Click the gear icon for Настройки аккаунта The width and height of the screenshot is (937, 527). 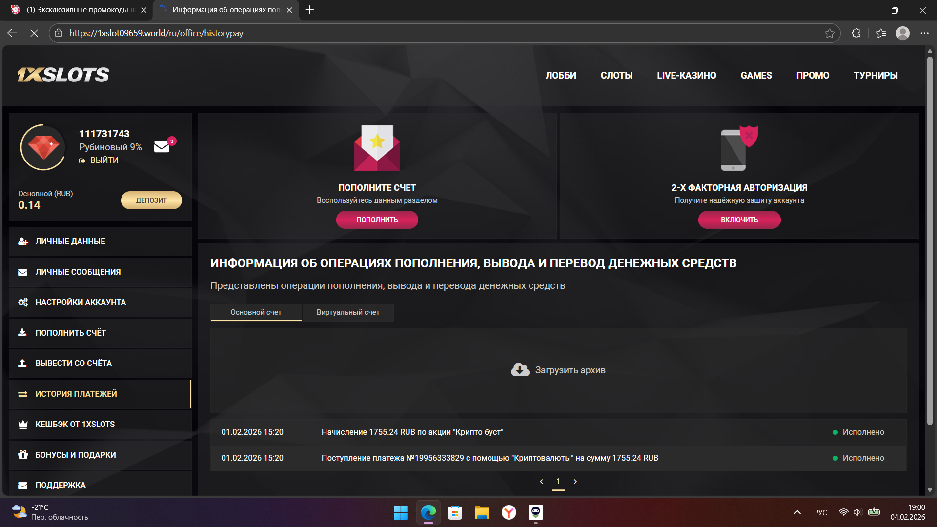23,303
